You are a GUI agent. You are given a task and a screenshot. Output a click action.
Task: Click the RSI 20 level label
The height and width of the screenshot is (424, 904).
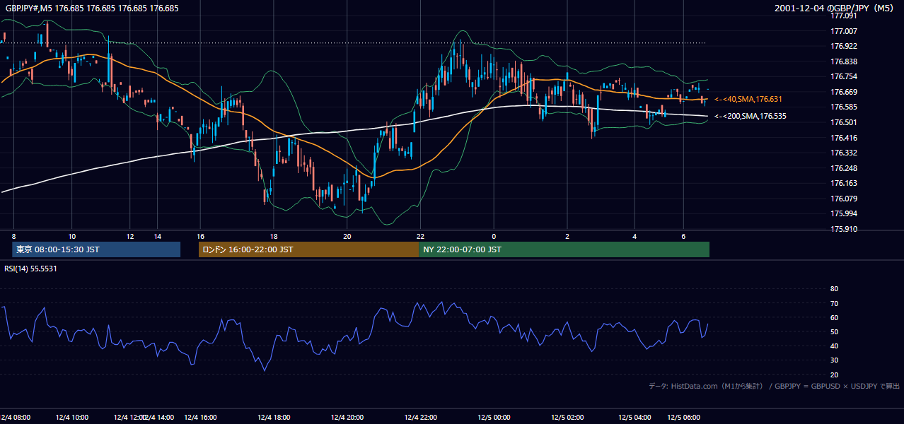pos(834,375)
